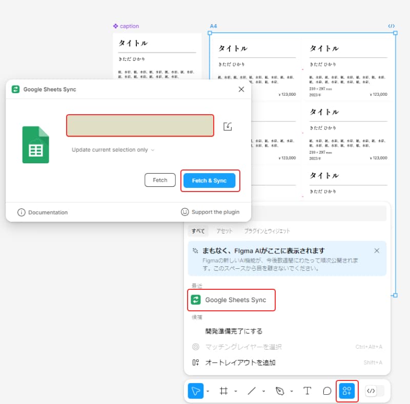Click the Fetch & Sync button
The width and height of the screenshot is (410, 404).
click(209, 181)
